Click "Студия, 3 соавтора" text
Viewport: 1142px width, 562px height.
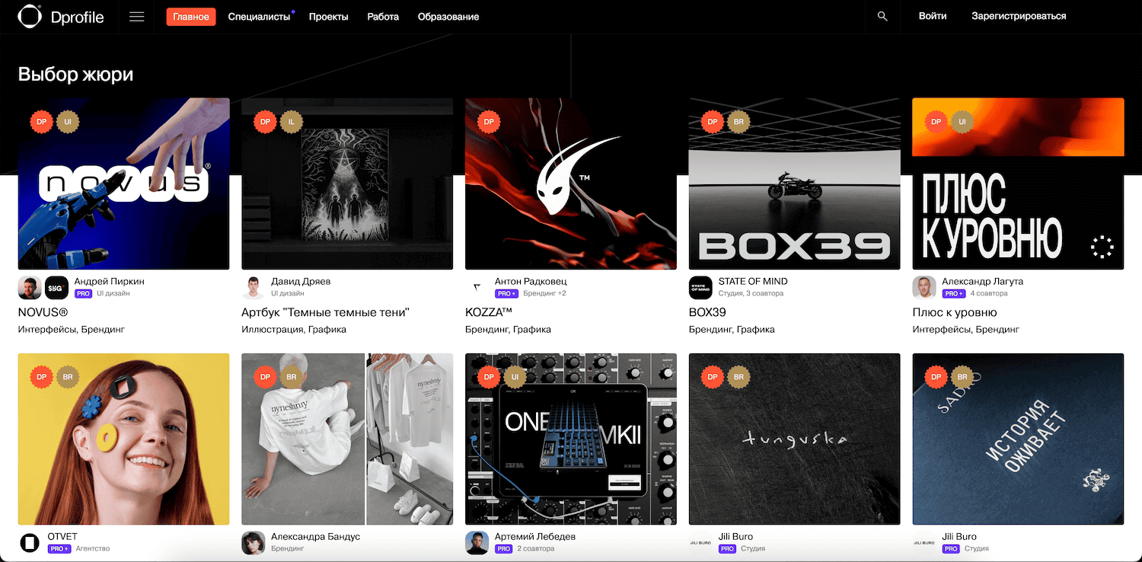[751, 293]
